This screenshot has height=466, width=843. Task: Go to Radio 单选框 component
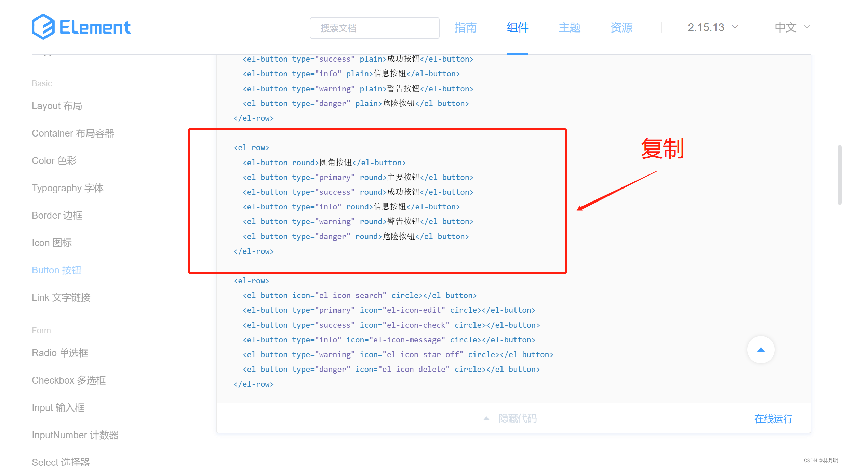60,353
